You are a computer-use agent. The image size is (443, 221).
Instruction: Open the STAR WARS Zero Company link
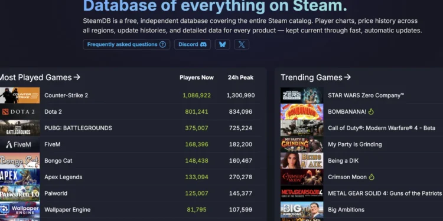point(366,95)
